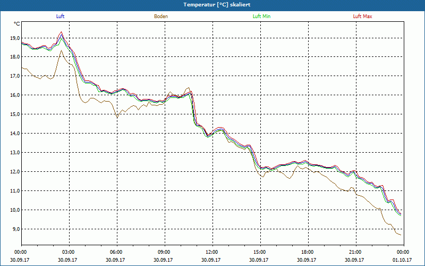Click the 14,0 y-axis value
425x266 pixels.
[15, 134]
